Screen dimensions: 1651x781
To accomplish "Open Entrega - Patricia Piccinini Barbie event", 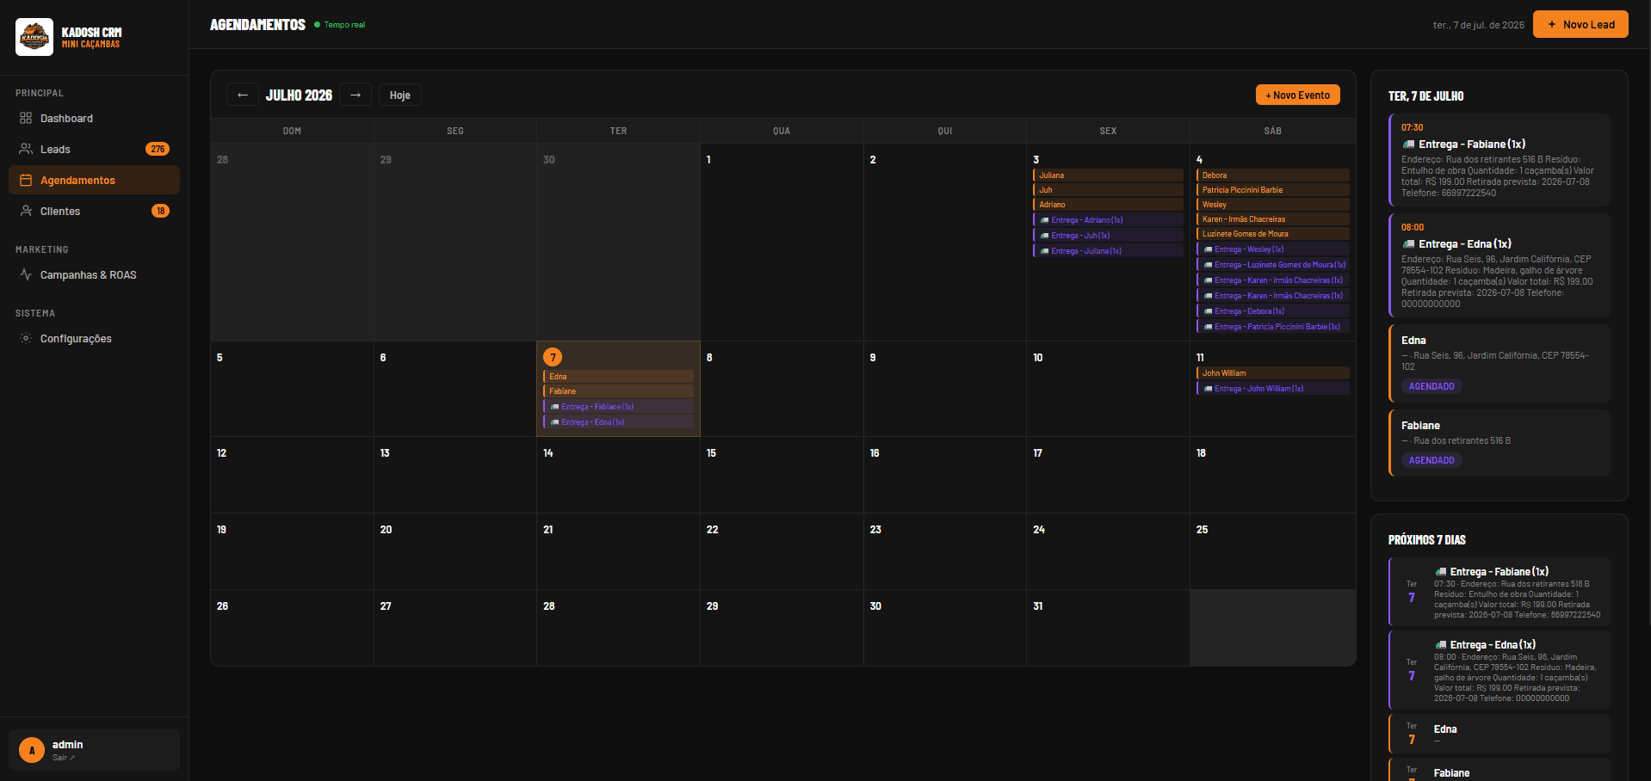I will click(x=1272, y=326).
